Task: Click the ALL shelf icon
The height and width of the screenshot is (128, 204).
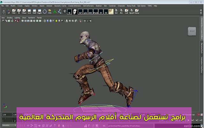Action: coord(121,11)
